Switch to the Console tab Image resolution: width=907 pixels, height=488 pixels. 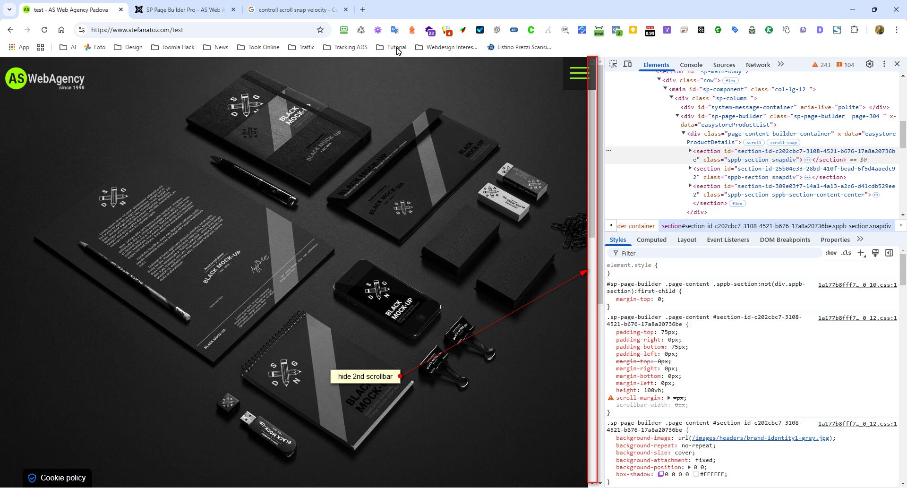[x=691, y=65]
